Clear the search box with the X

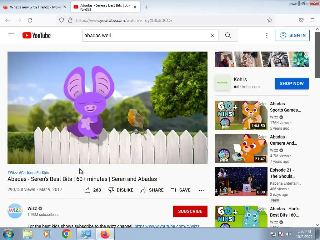pyautogui.click(x=212, y=35)
